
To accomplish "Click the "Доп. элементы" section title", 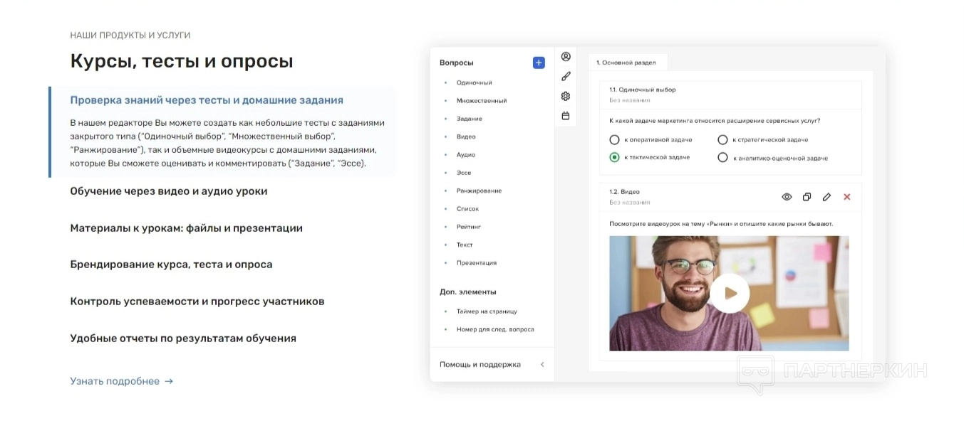I will 468,292.
